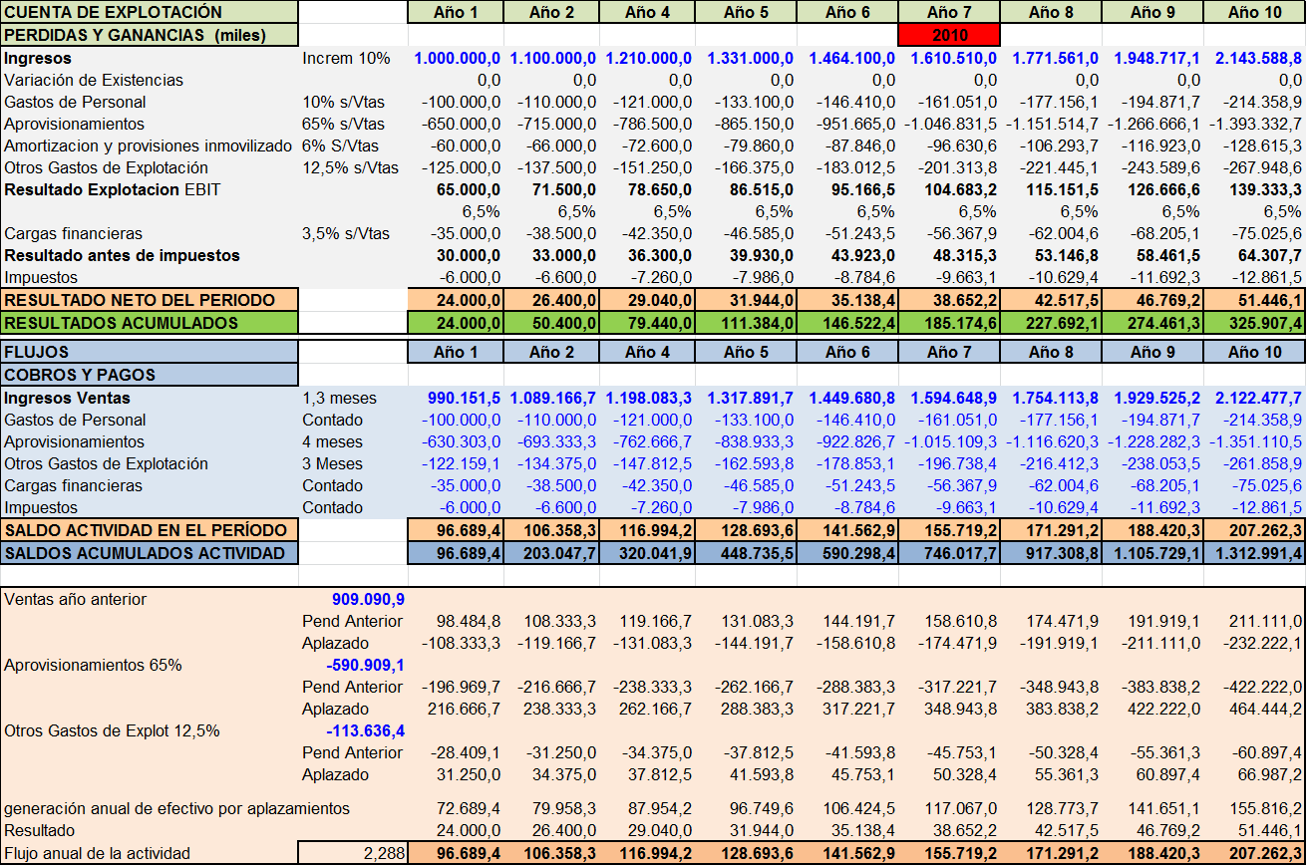Image resolution: width=1307 pixels, height=866 pixels.
Task: Select the 12,5% s/Vtas cell
Action: click(350, 167)
